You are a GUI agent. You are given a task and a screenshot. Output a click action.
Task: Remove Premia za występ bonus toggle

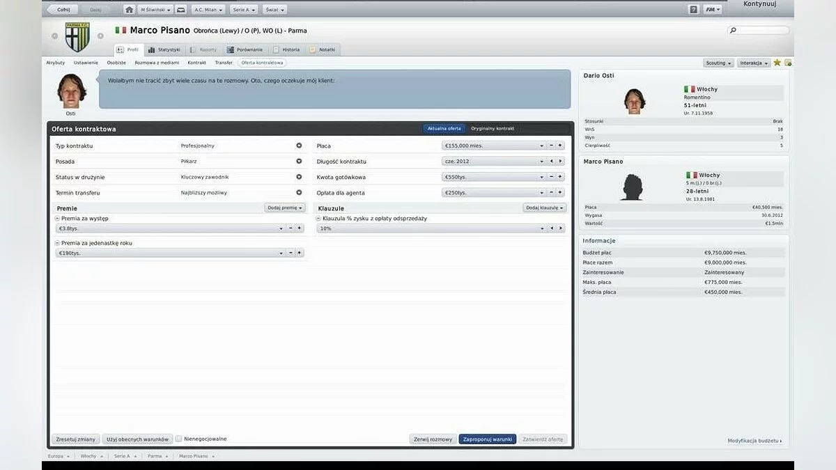[x=57, y=219]
